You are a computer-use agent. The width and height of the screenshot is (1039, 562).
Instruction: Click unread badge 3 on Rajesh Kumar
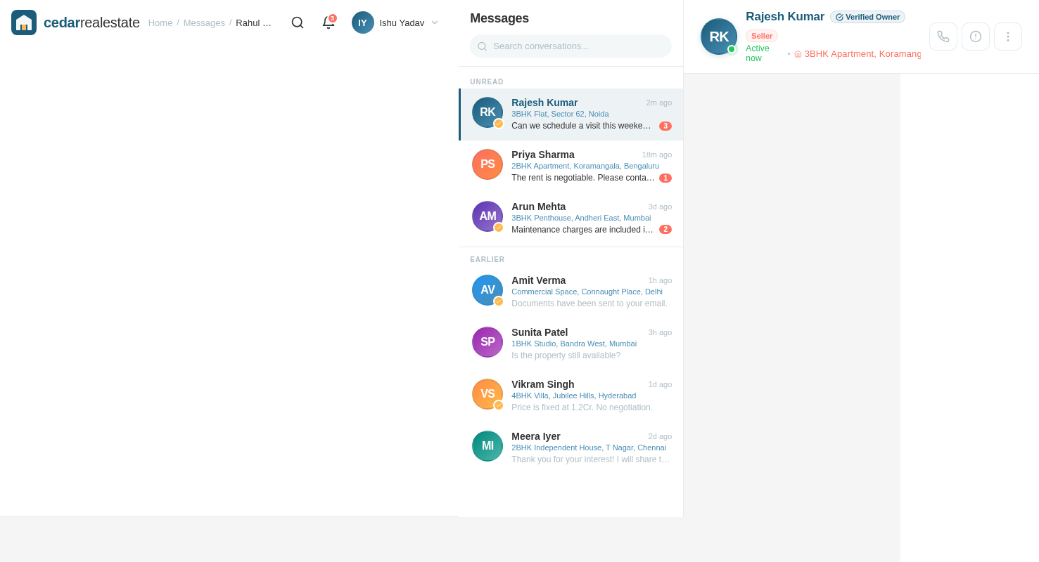click(x=665, y=126)
